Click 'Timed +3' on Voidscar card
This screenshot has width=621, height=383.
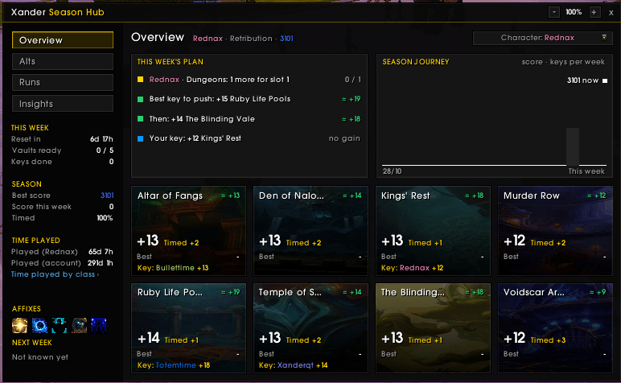click(548, 340)
